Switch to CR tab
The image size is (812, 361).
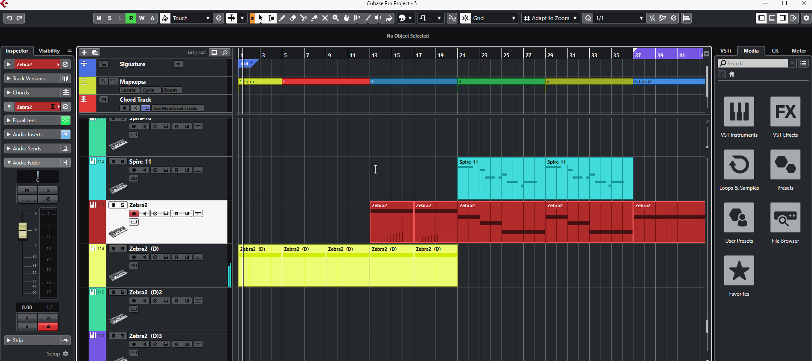coord(775,51)
